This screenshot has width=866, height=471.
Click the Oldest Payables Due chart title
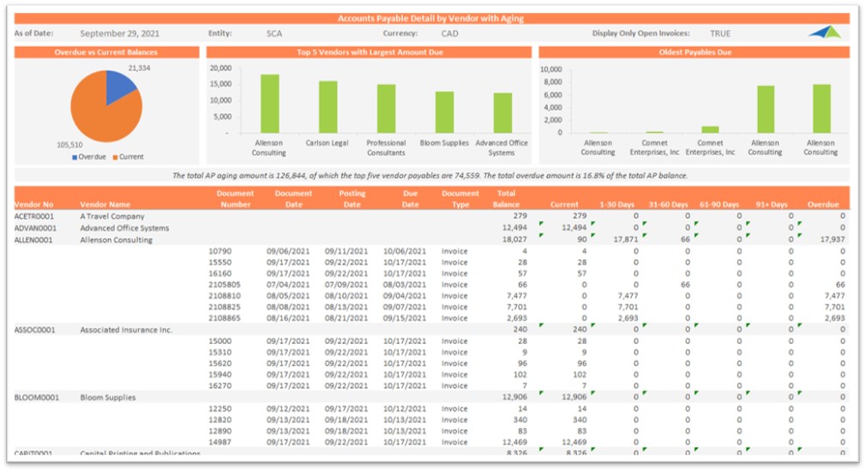click(693, 52)
